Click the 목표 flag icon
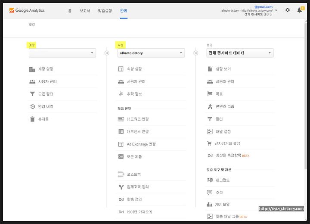310x224 pixels. [x=210, y=93]
